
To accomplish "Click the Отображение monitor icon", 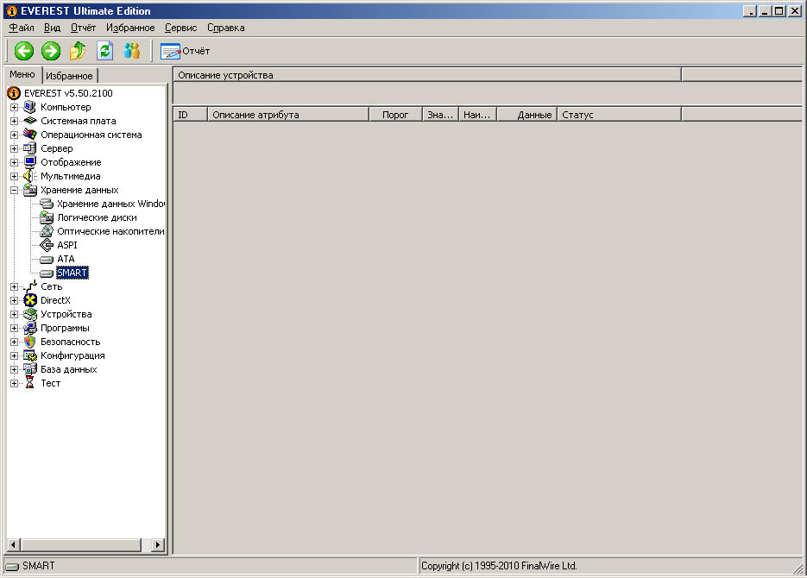I will (30, 162).
